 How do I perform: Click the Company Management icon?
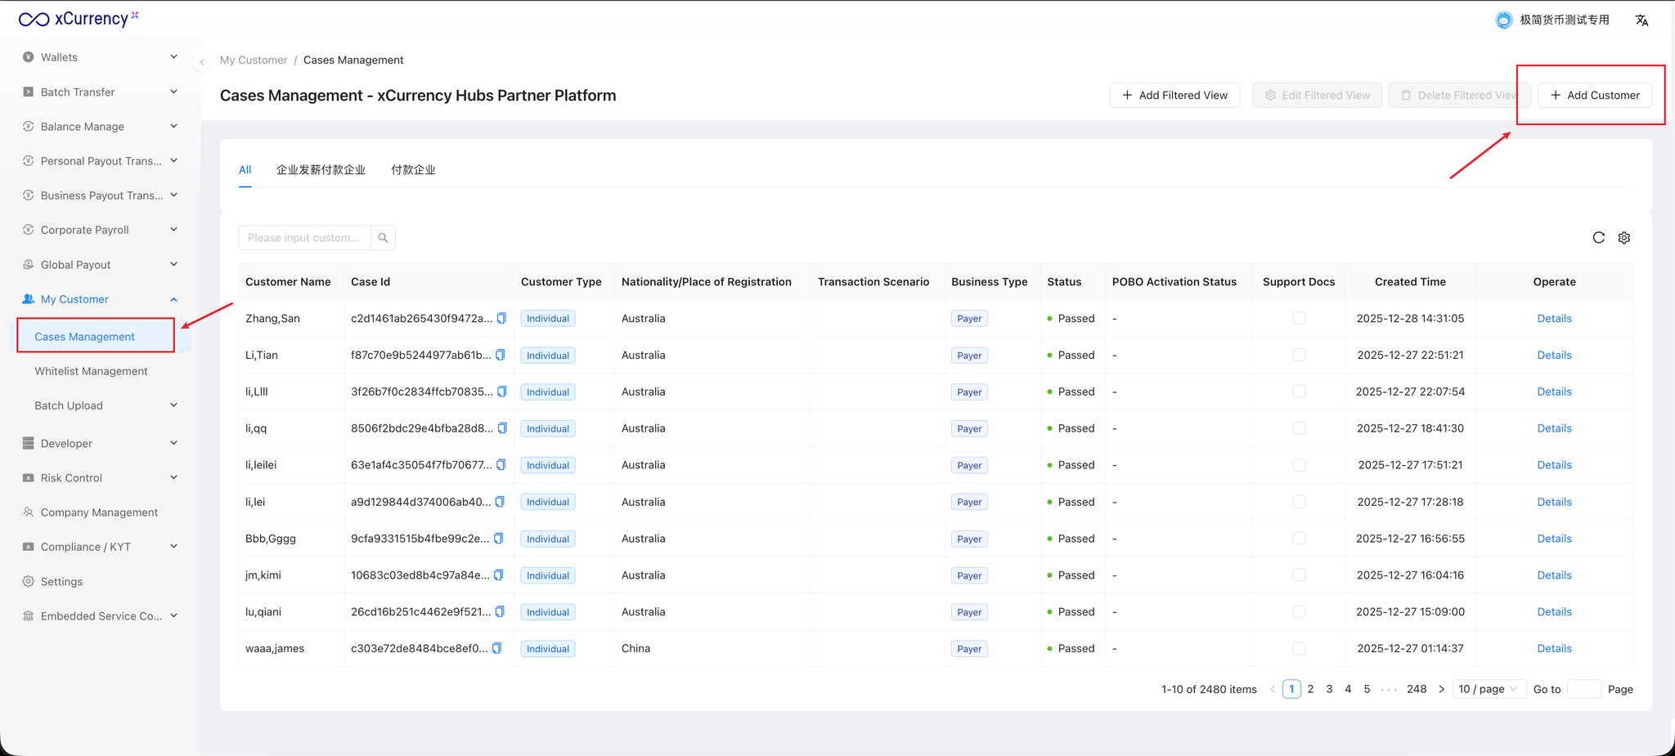click(x=29, y=512)
